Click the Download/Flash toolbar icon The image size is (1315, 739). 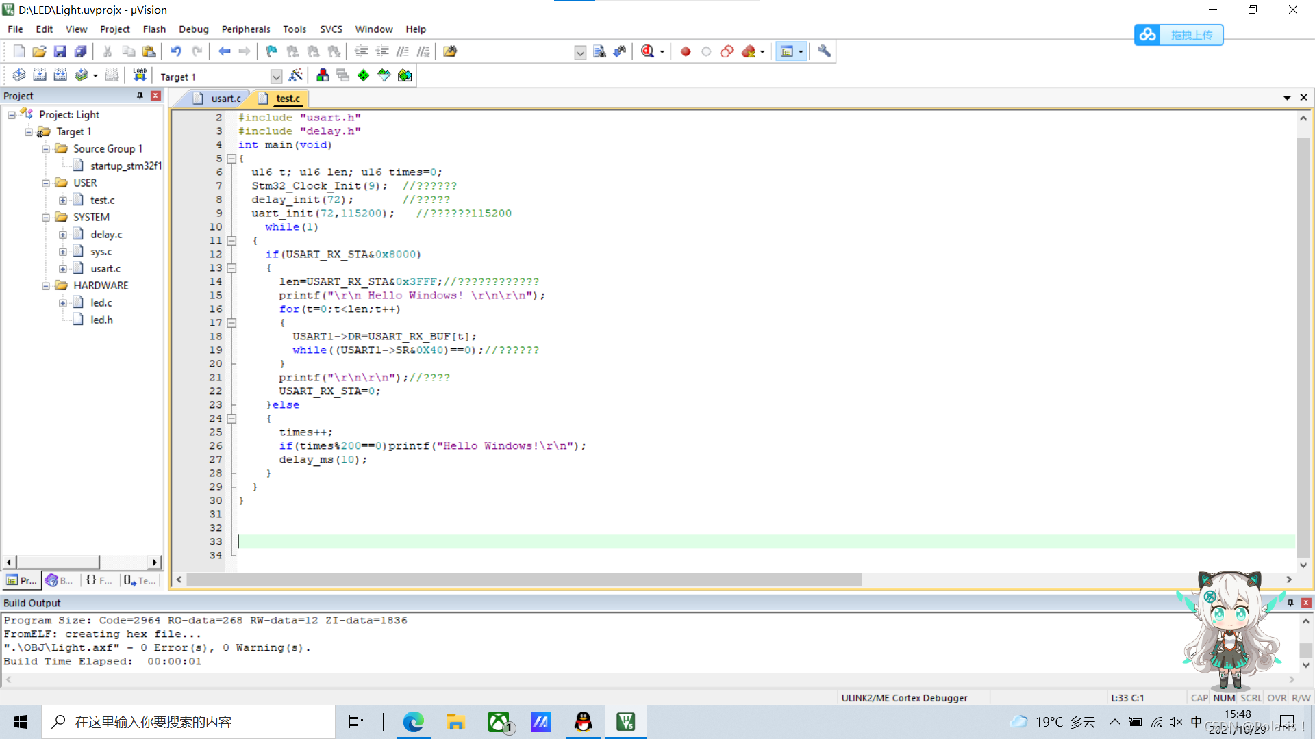click(139, 76)
